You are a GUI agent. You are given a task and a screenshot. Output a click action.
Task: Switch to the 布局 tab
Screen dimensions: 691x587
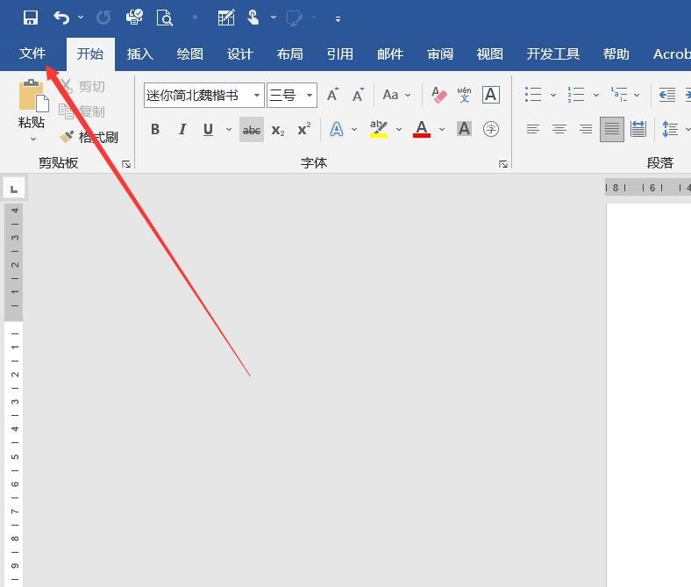pos(290,54)
